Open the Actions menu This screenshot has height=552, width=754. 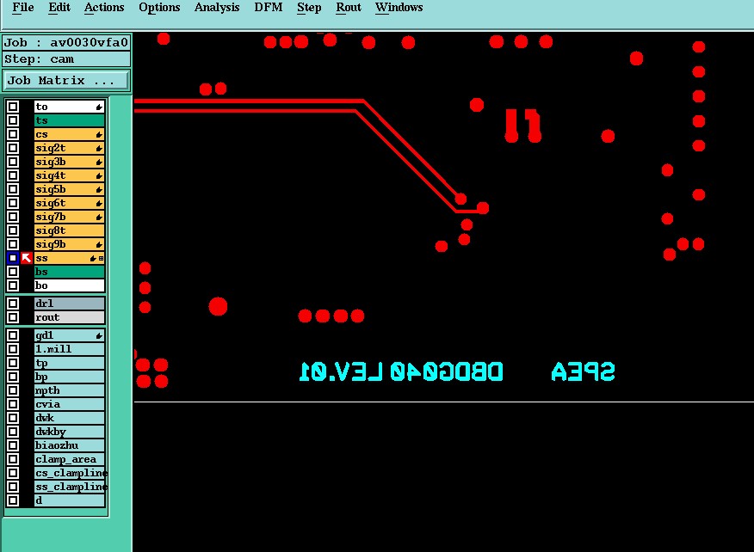click(x=104, y=8)
